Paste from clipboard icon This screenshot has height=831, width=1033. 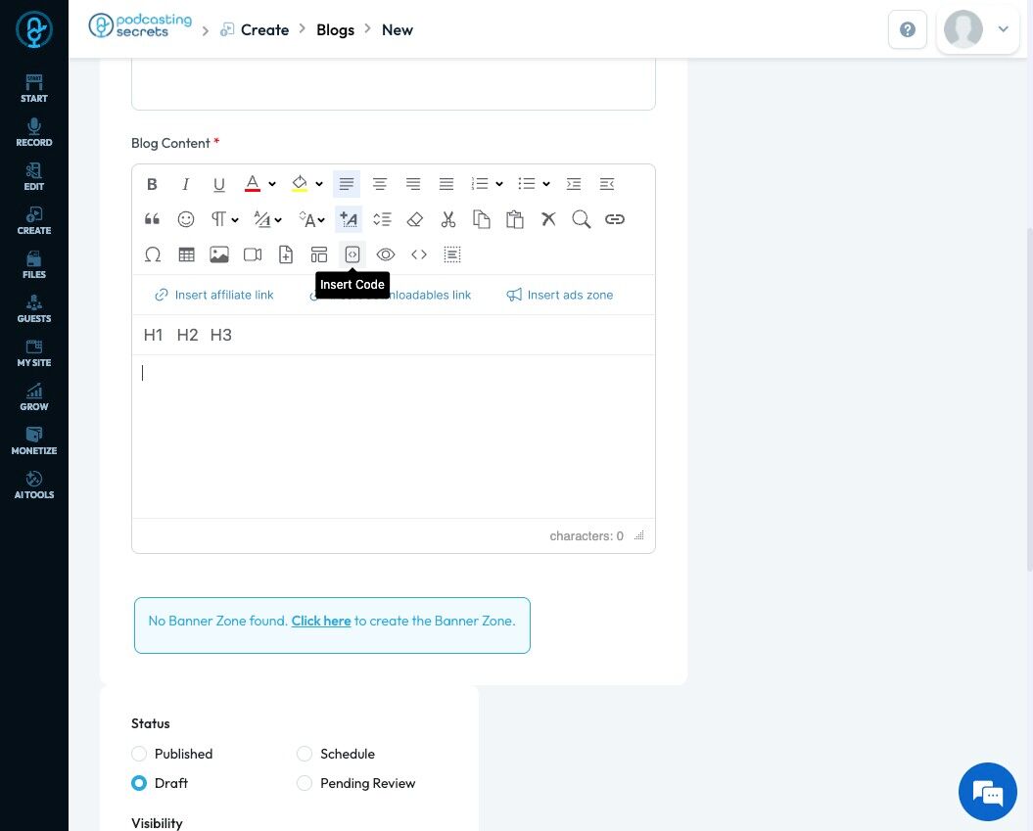pos(514,219)
